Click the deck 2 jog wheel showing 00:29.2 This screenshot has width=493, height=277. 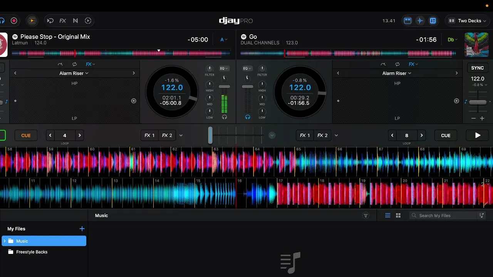point(300,92)
